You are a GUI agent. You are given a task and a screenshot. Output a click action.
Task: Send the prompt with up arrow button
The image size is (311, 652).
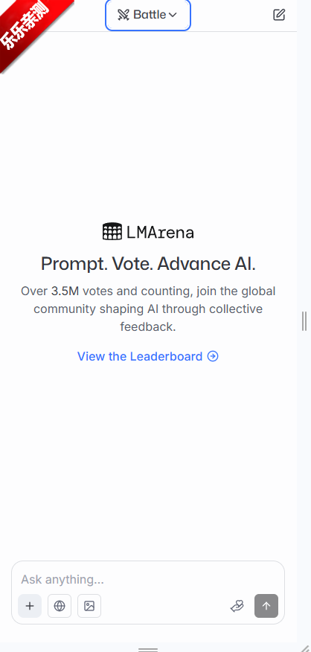tap(266, 606)
